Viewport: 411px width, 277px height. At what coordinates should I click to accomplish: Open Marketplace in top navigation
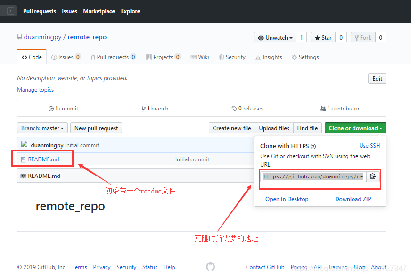click(x=99, y=11)
